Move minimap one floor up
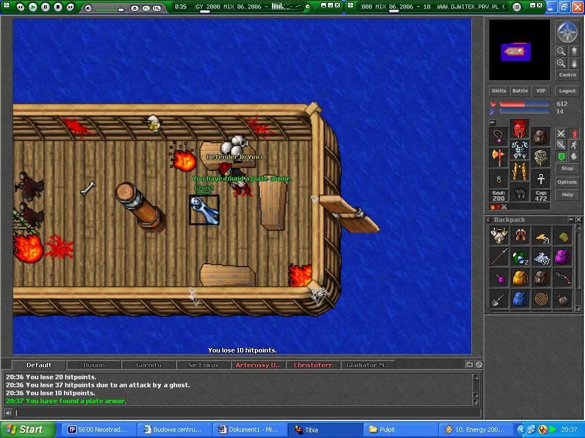 (x=574, y=51)
